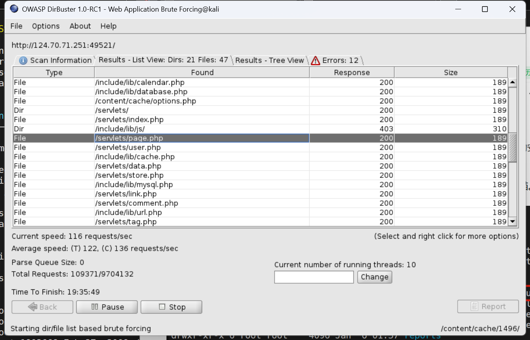Open the Errors: 12 tab
The image size is (530, 340).
tap(335, 60)
